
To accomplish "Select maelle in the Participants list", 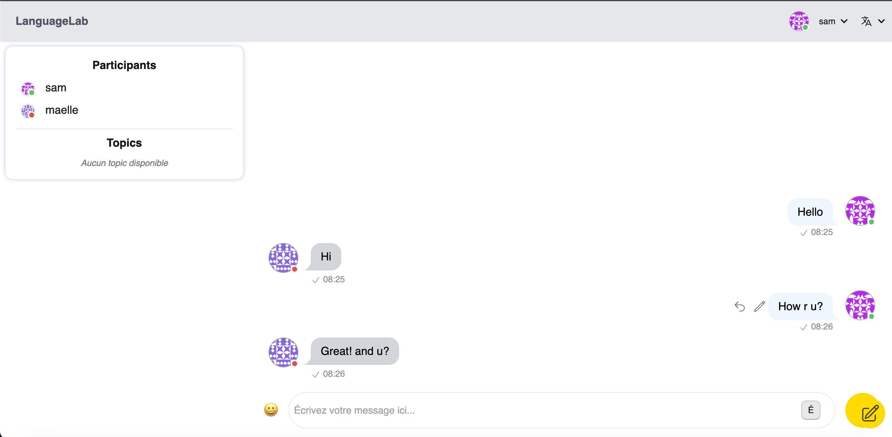I will (x=62, y=110).
